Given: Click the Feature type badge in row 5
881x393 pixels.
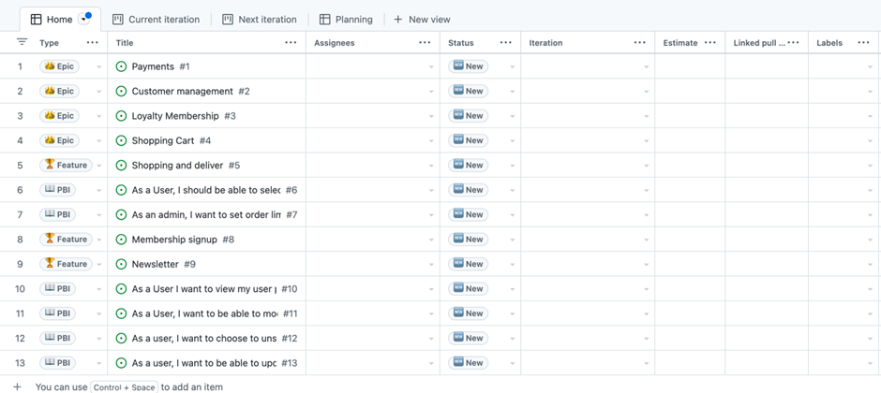Looking at the screenshot, I should tap(66, 165).
